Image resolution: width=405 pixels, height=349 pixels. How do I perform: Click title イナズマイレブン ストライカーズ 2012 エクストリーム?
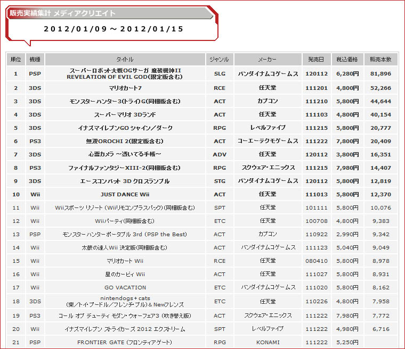tap(125, 329)
